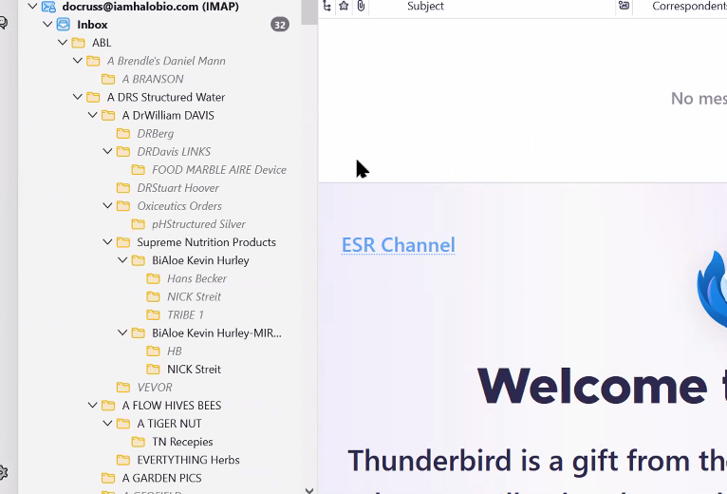Open the ESR Channel link
Viewport: 727px width, 494px height.
pos(399,245)
